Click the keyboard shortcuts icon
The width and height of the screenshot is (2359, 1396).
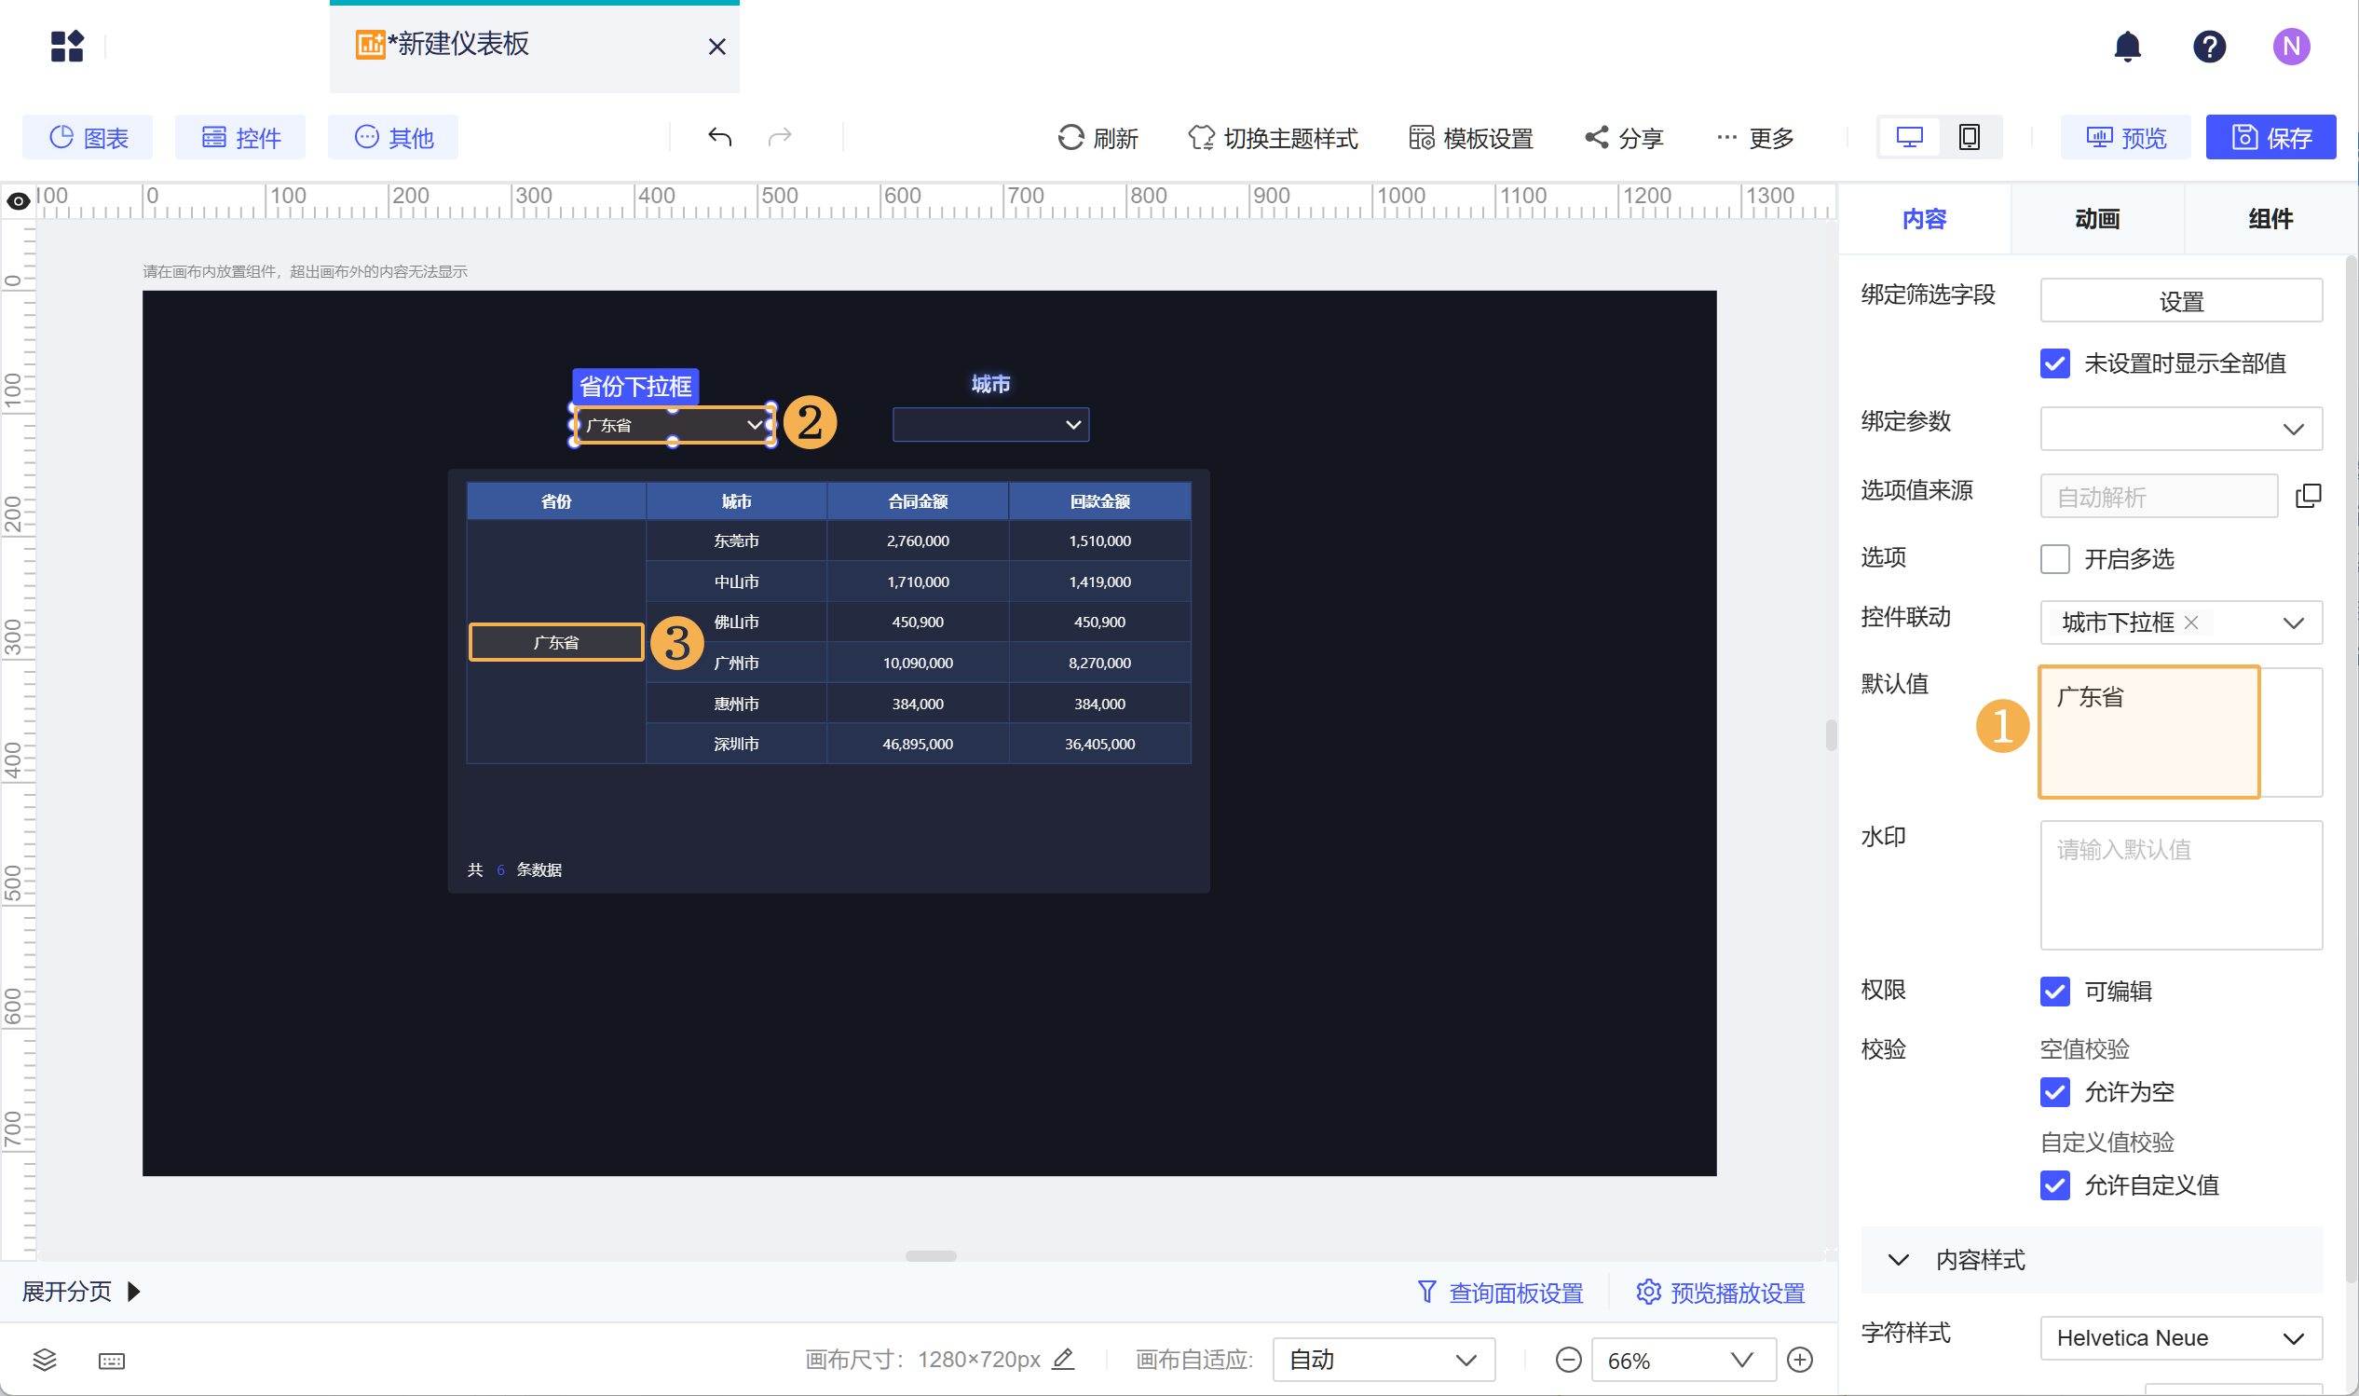(111, 1361)
